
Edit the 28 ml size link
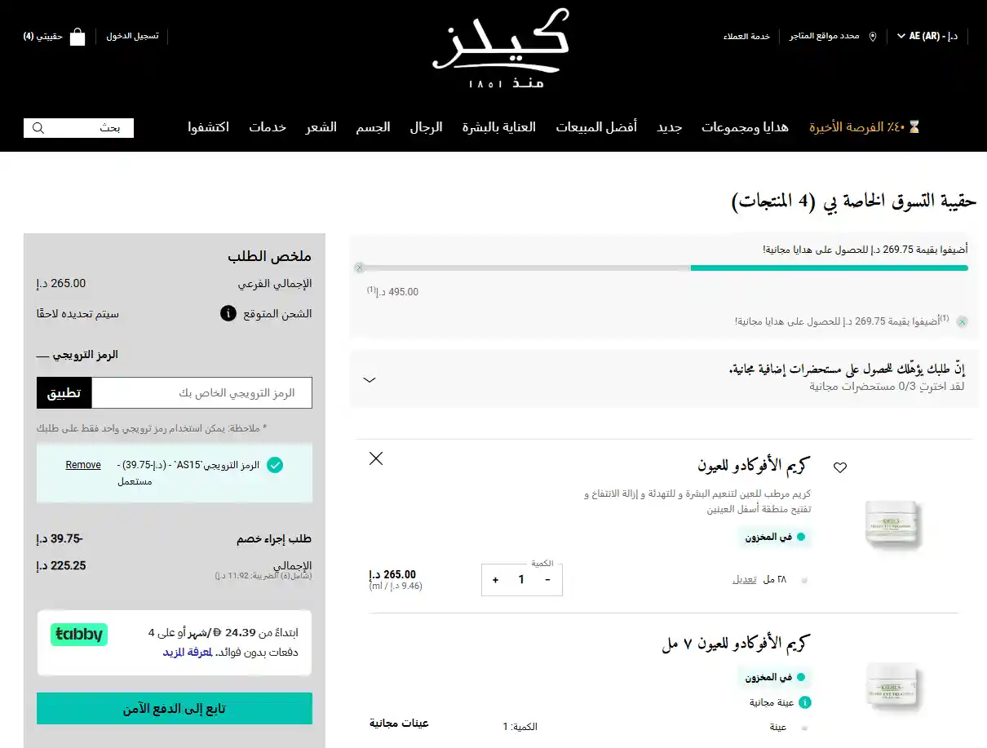(x=745, y=579)
